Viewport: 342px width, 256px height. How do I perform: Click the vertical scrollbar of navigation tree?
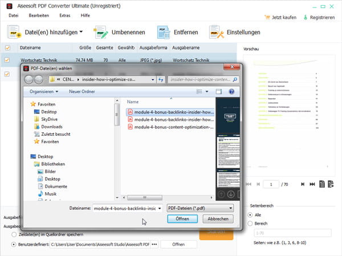pyautogui.click(x=117, y=115)
